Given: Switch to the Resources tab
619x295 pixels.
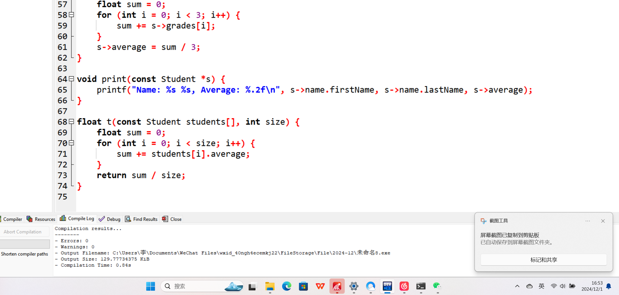Looking at the screenshot, I should pos(41,219).
